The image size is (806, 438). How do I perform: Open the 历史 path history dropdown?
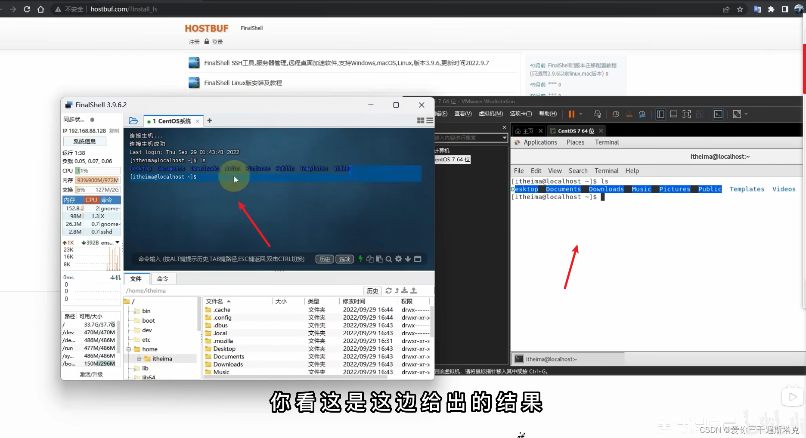tap(372, 290)
